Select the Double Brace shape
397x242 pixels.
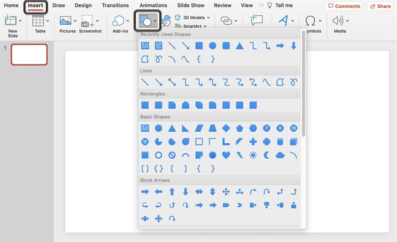pyautogui.click(x=158, y=169)
